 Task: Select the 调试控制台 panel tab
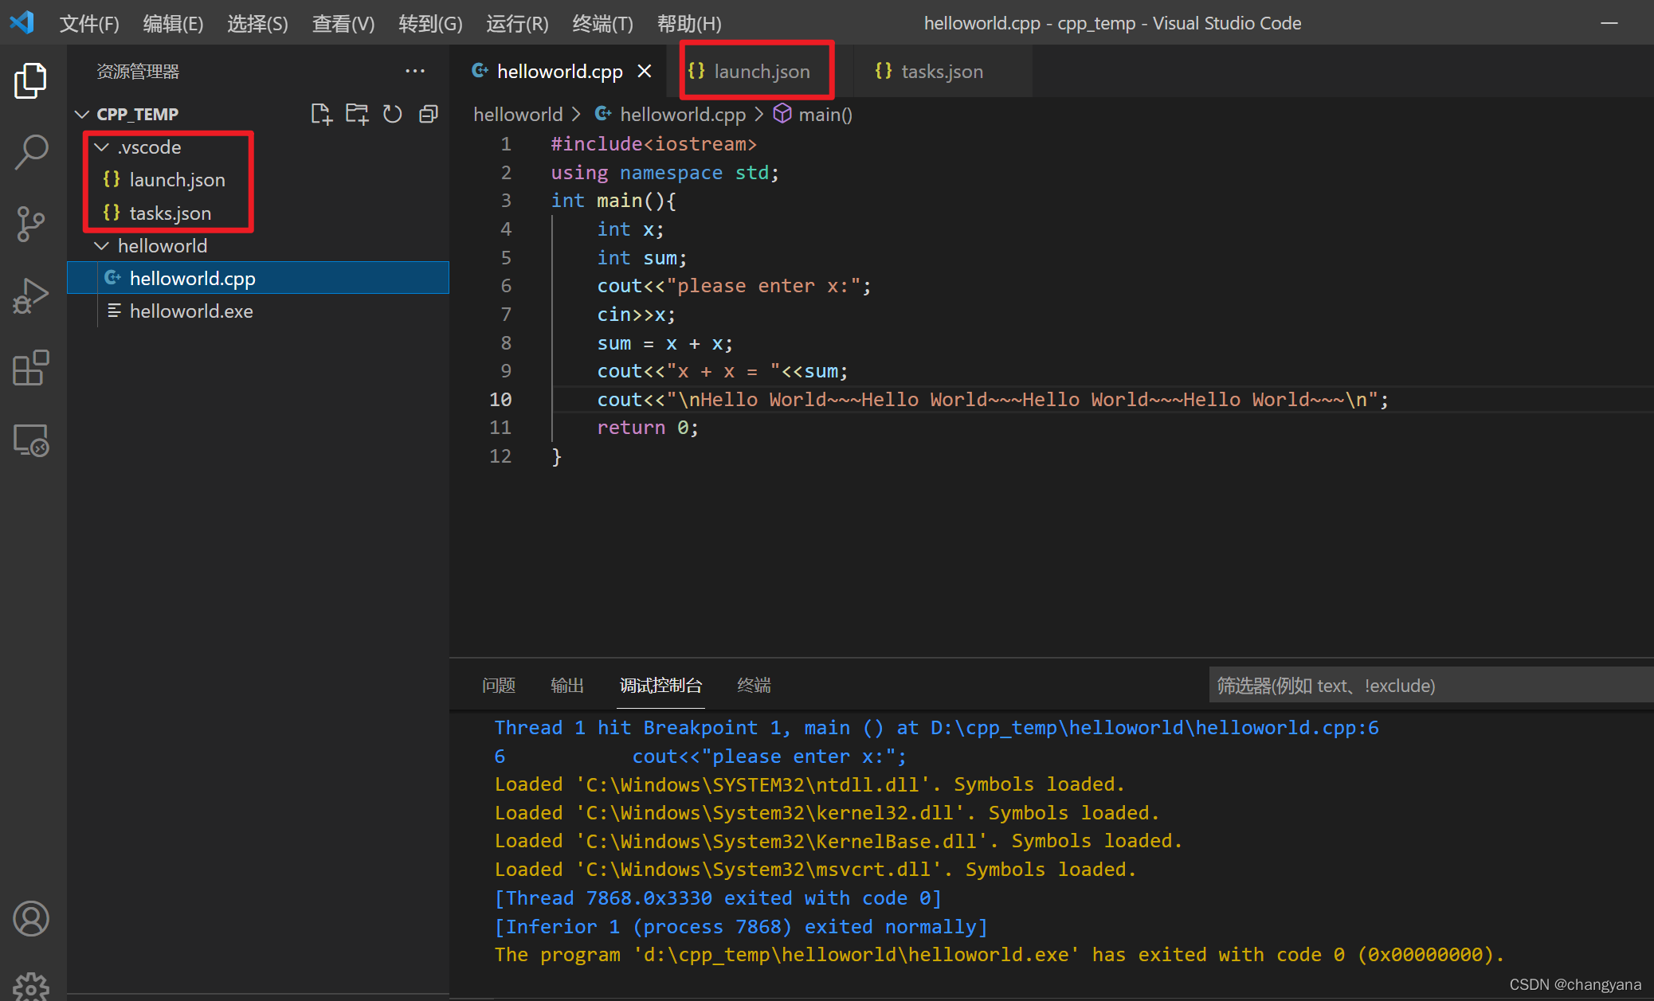[x=661, y=685]
